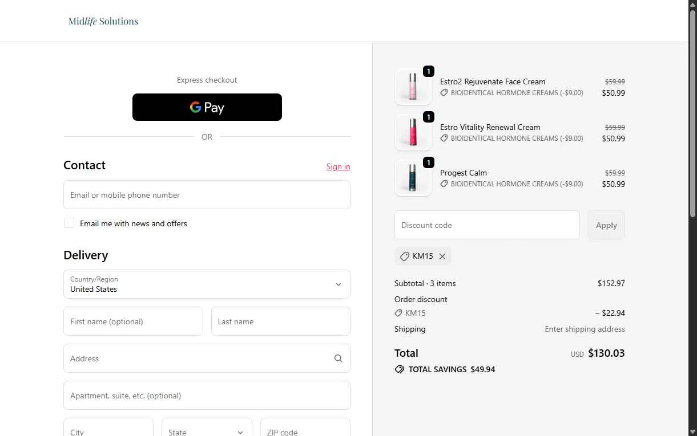697x436 pixels.
Task: Click the Enter shipping address text
Action: (585, 329)
